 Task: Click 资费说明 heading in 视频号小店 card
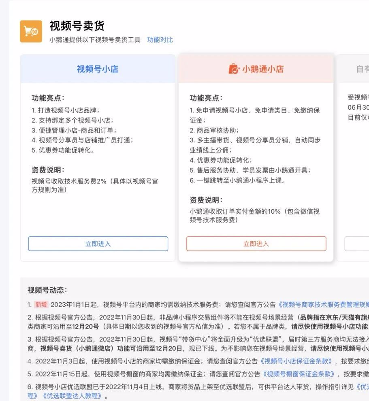point(48,170)
